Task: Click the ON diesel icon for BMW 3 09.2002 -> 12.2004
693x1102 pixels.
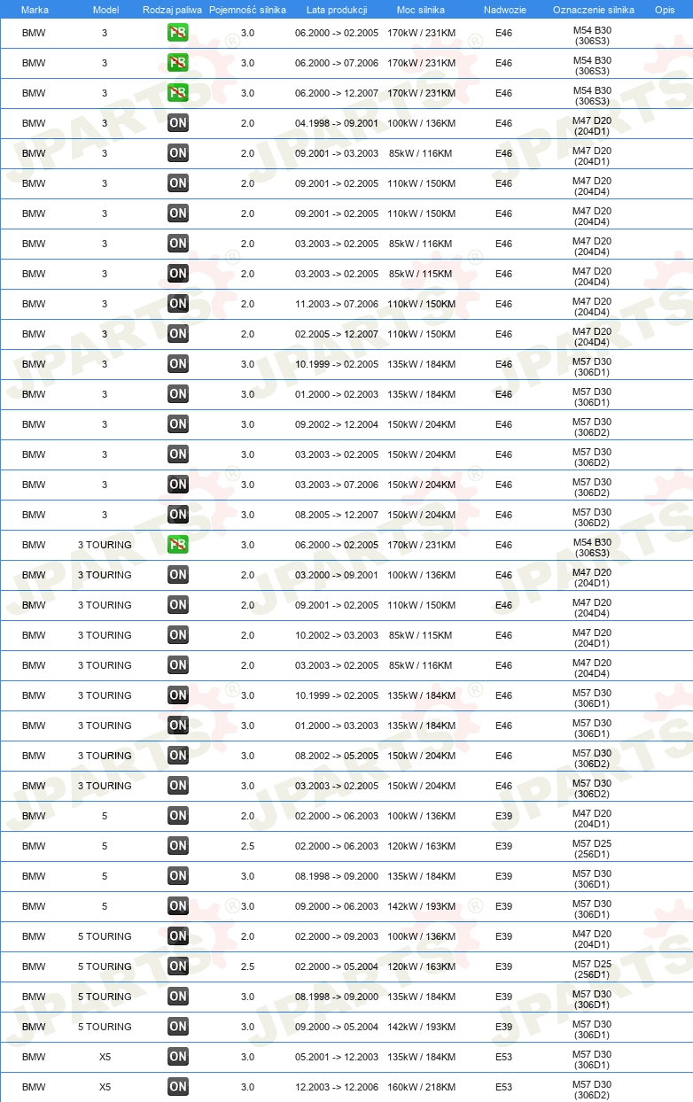Action: [x=178, y=424]
